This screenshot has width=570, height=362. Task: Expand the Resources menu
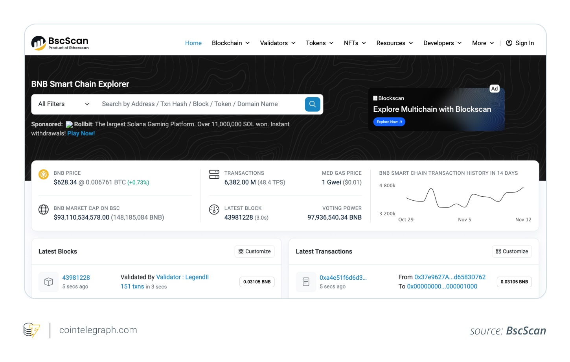(x=395, y=43)
